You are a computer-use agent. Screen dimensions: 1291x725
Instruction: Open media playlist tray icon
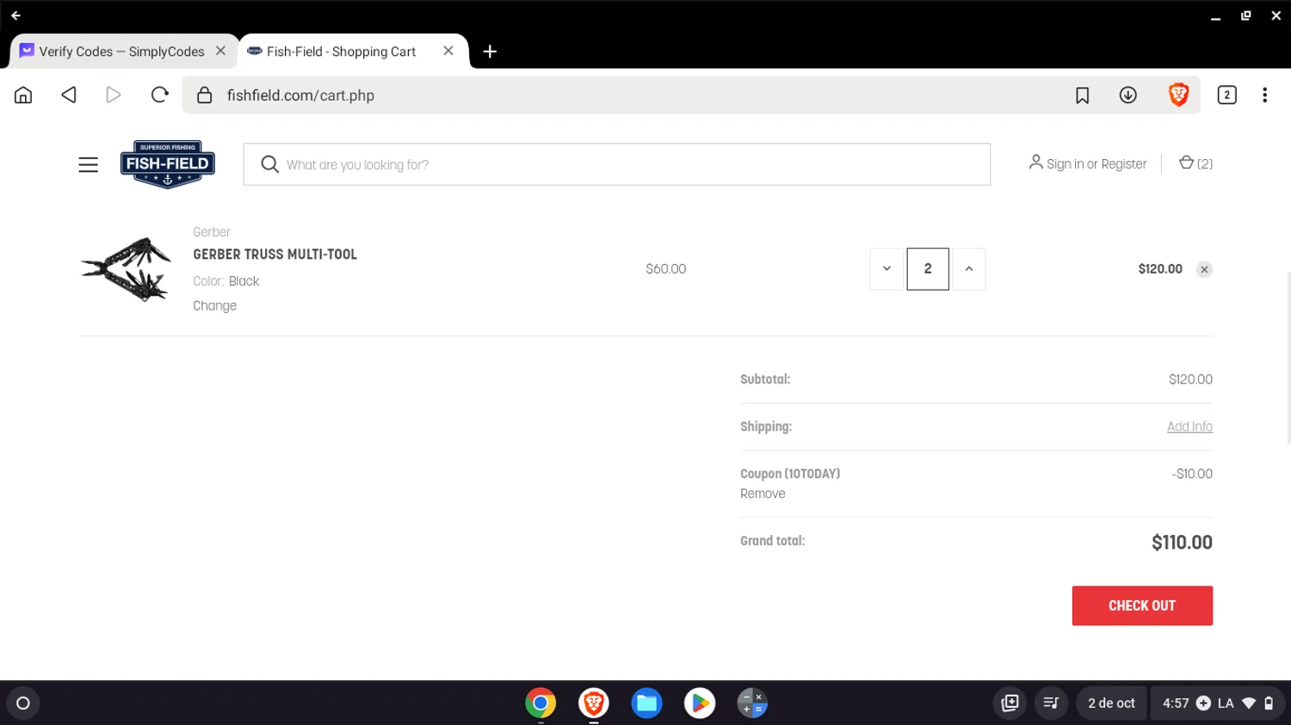[1051, 703]
